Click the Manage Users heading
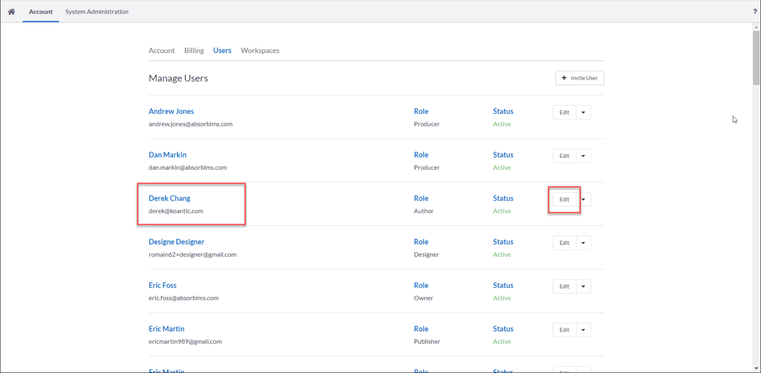The width and height of the screenshot is (761, 373). (178, 78)
